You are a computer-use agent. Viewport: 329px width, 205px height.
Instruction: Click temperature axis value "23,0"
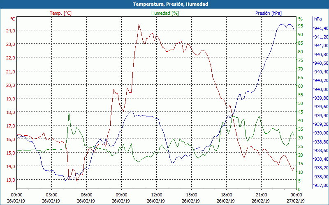click(x=11, y=44)
